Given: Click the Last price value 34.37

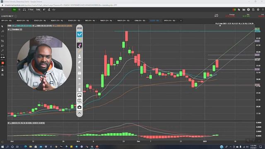Looking at the screenshot, I should point(216,16).
